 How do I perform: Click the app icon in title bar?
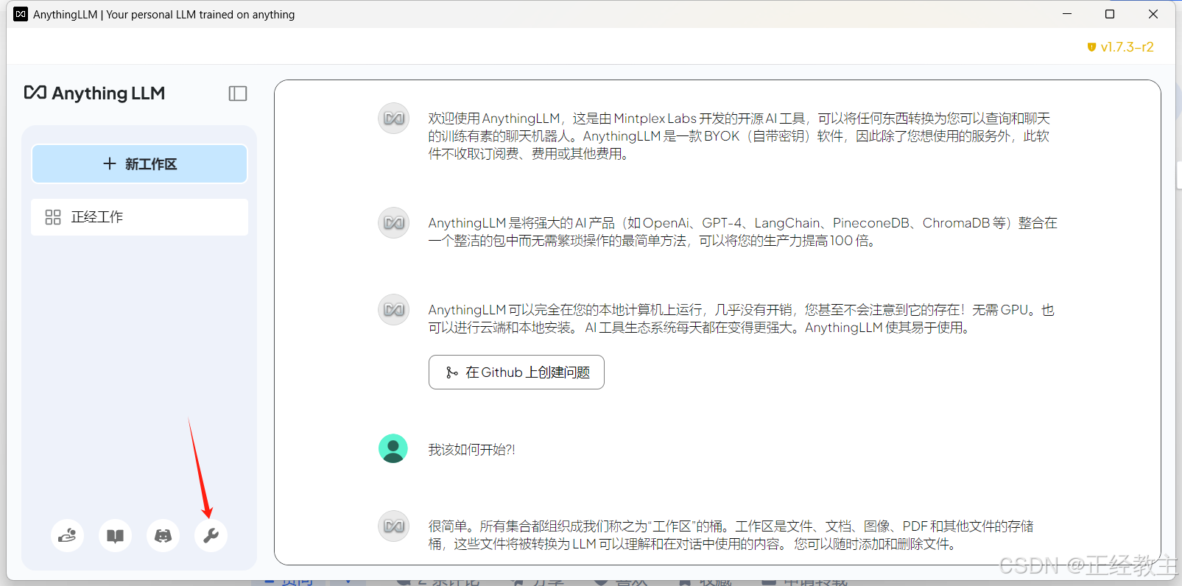tap(21, 14)
